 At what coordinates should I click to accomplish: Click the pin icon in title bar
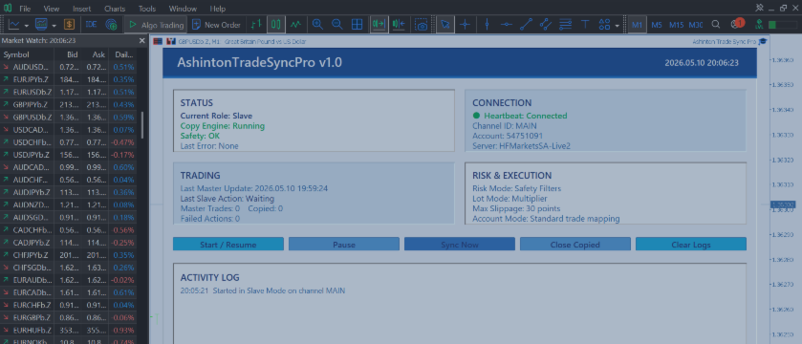(x=759, y=8)
